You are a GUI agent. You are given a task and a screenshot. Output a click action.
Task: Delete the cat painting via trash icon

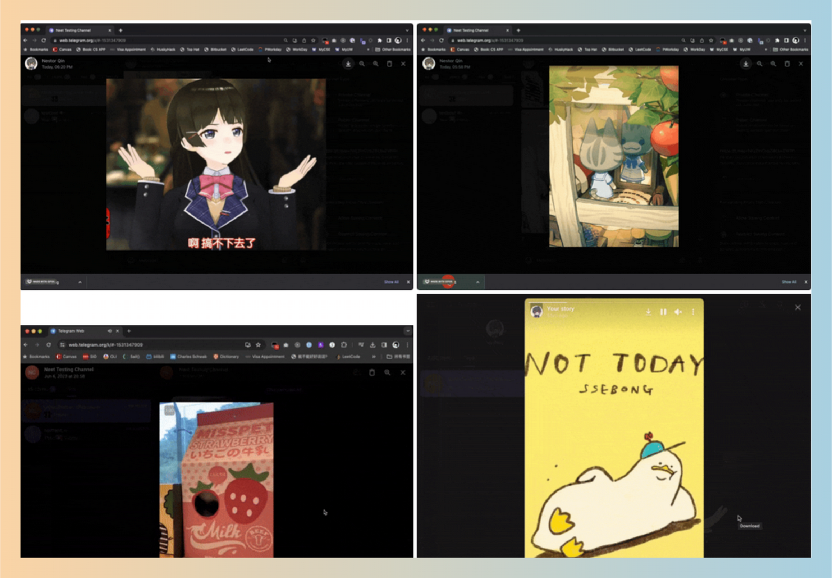787,64
